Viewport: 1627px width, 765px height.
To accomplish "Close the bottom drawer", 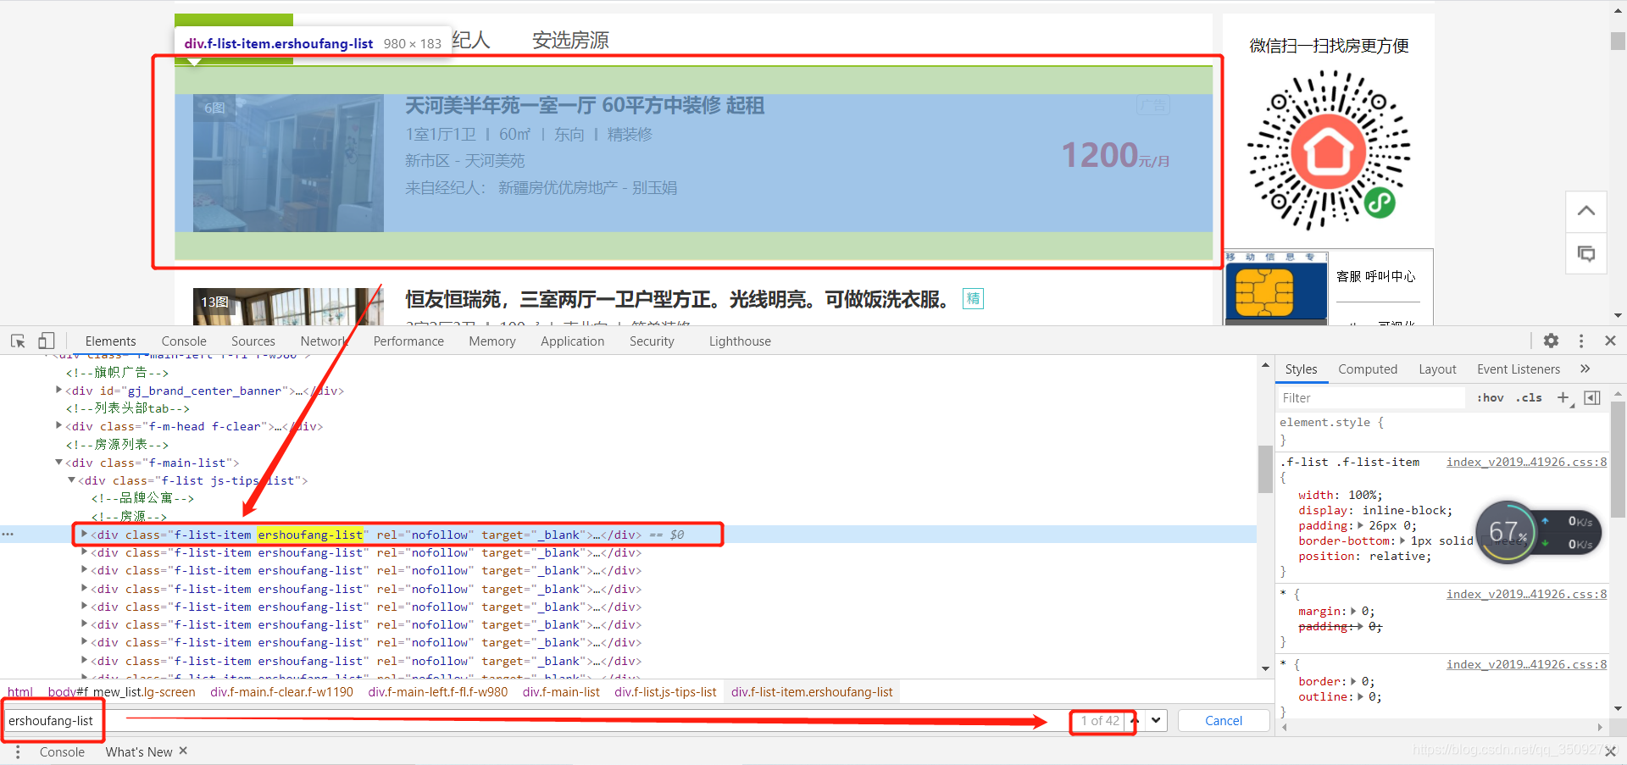I will (1610, 751).
